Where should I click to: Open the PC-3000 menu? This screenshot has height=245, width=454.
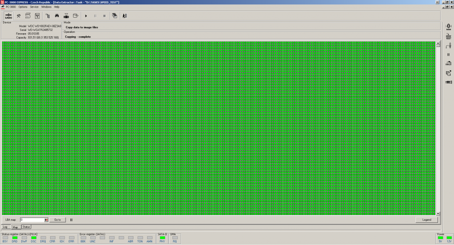click(x=11, y=7)
